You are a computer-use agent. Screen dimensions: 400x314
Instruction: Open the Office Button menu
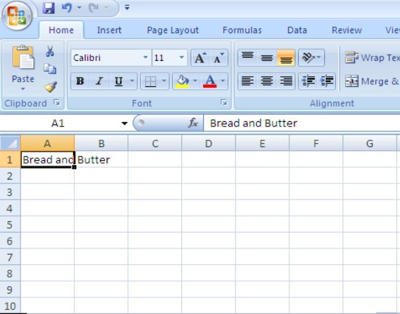[x=17, y=16]
